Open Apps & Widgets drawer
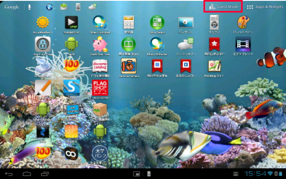Screen dimensions: 286x179 coord(265,7)
